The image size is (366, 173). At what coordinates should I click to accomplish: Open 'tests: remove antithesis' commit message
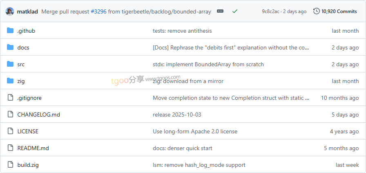click(x=182, y=31)
